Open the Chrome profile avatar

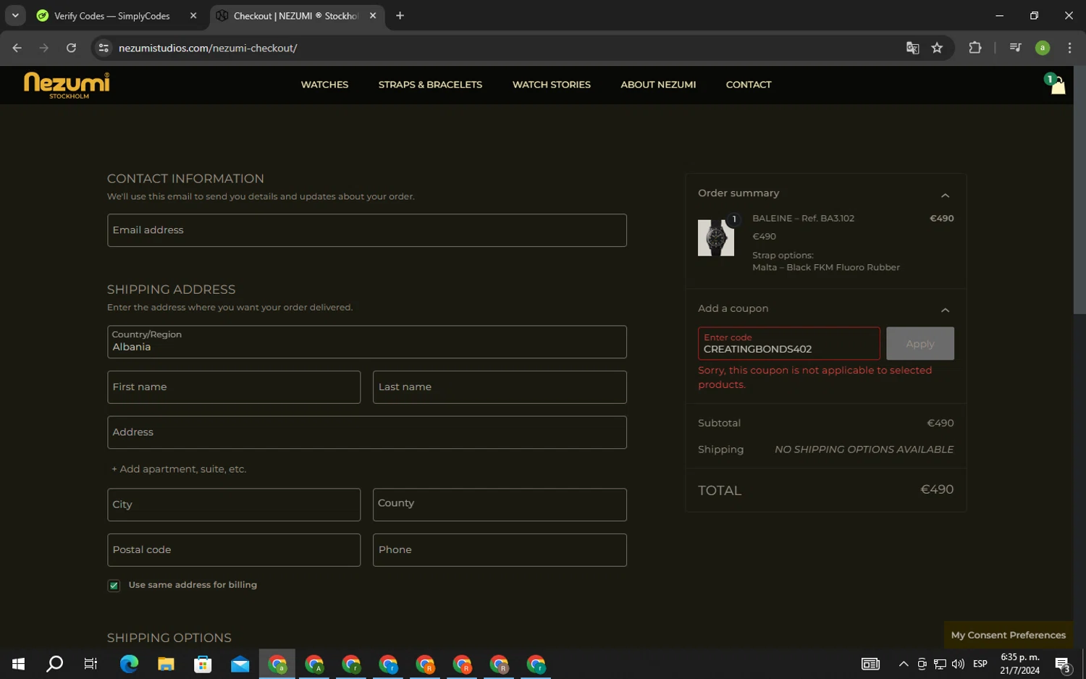pos(1043,48)
